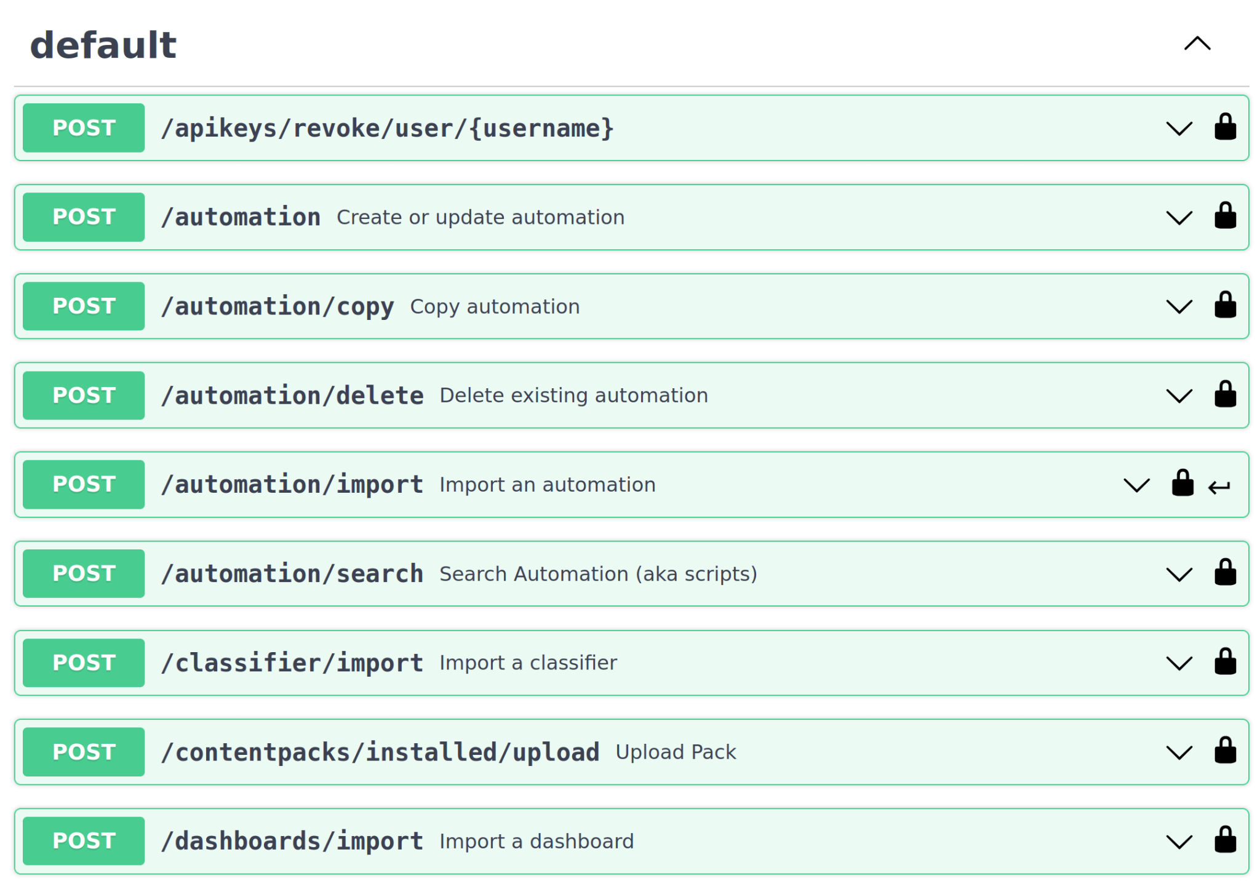Viewport: 1260px width, 881px height.
Task: Click the lock icon on /automation/search row
Action: (x=1225, y=573)
